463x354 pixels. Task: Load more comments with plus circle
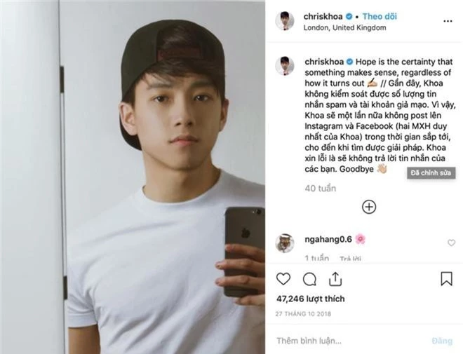click(369, 207)
